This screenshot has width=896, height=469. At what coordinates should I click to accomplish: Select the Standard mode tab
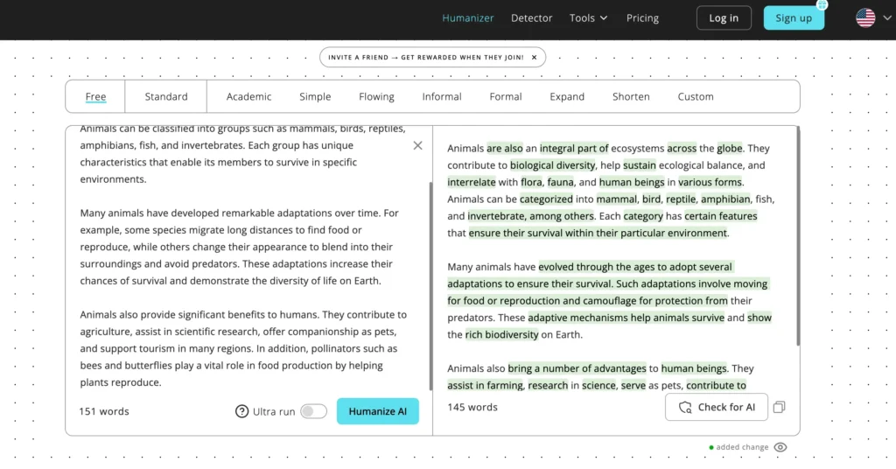click(165, 96)
